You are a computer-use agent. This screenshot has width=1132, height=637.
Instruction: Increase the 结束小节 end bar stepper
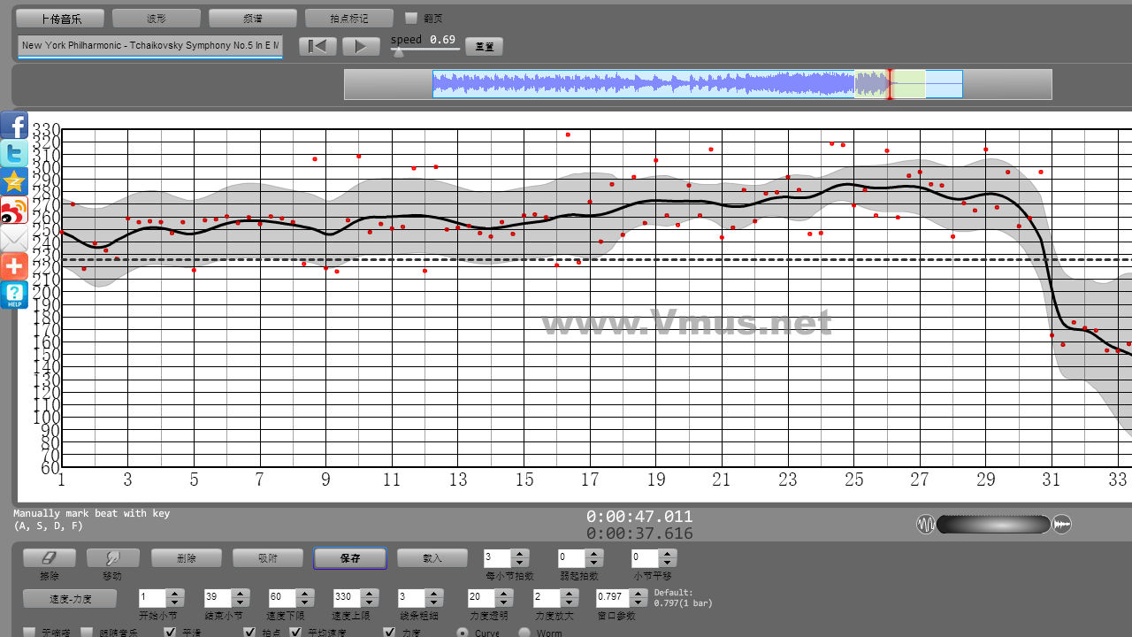pos(240,594)
